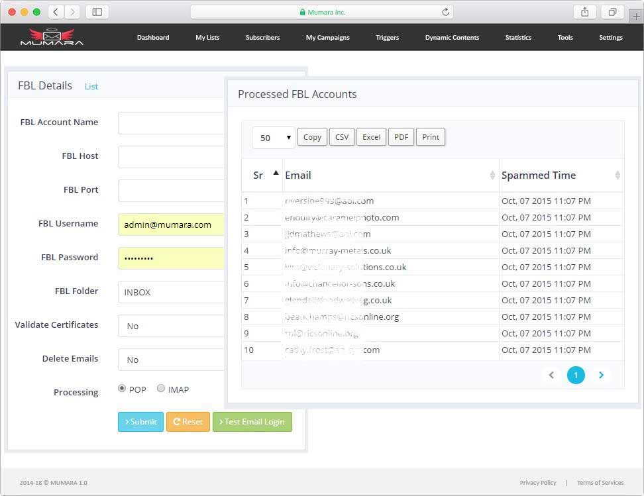The height and width of the screenshot is (496, 644).
Task: Click the next page chevron in pagination
Action: 601,375
